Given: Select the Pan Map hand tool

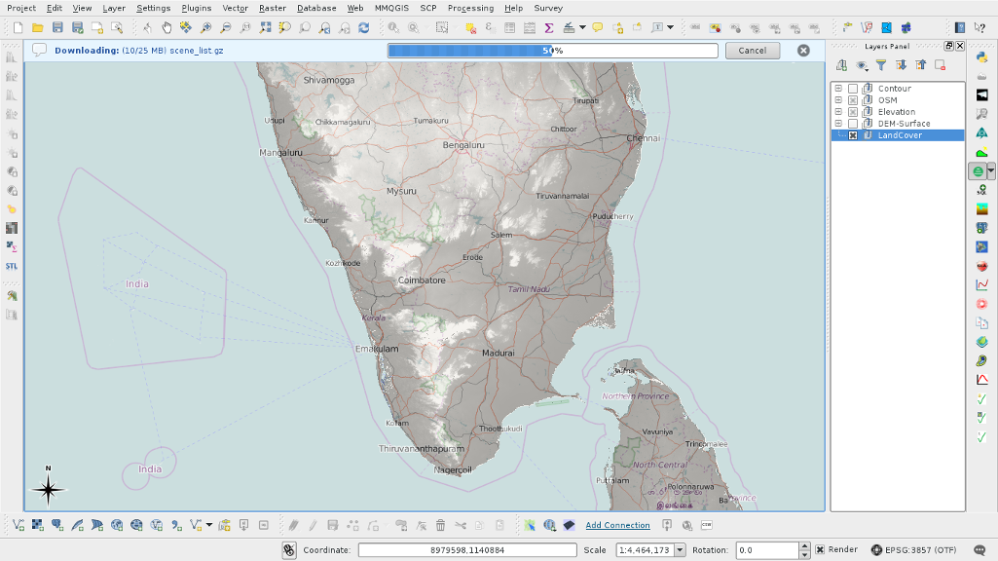Looking at the screenshot, I should click(166, 27).
